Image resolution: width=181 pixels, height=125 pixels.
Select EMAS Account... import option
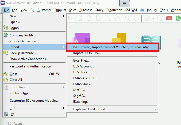tap(112, 78)
